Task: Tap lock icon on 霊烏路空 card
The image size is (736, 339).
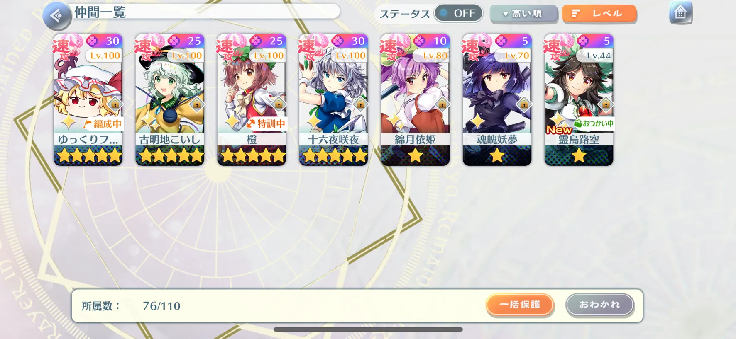Action: tap(606, 104)
